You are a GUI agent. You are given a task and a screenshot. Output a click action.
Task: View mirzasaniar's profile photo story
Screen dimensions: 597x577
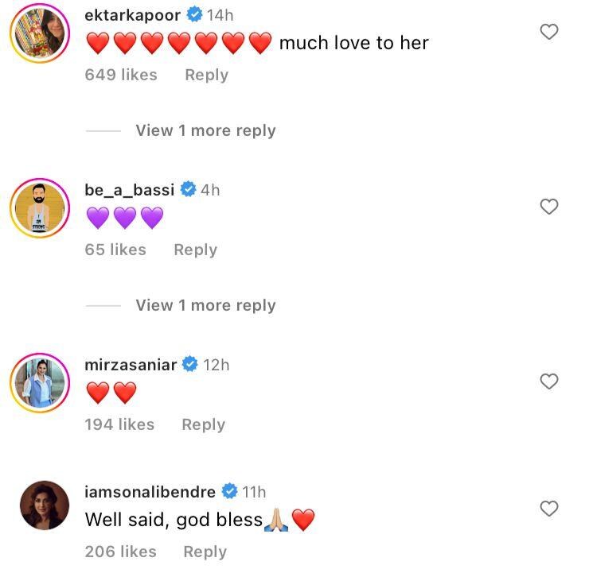coord(40,384)
